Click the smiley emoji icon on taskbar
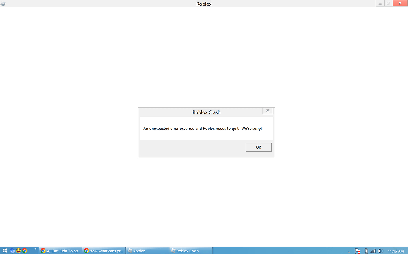This screenshot has height=254, width=408. click(x=18, y=250)
